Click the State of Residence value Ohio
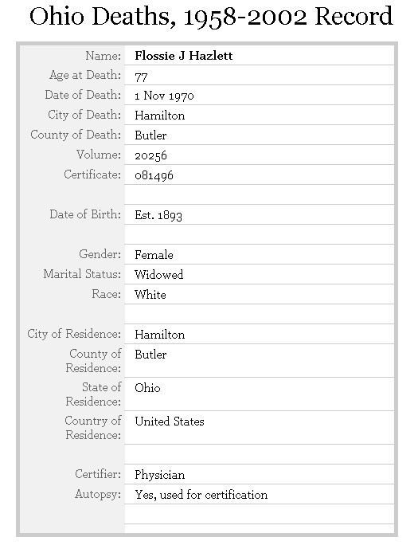The width and height of the screenshot is (414, 545). pos(147,387)
